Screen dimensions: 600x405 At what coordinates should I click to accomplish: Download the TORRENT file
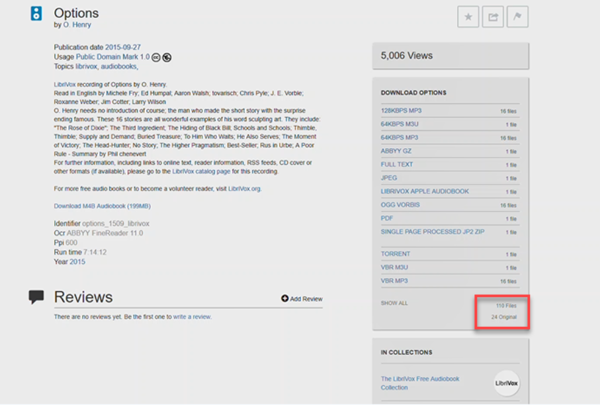(396, 254)
